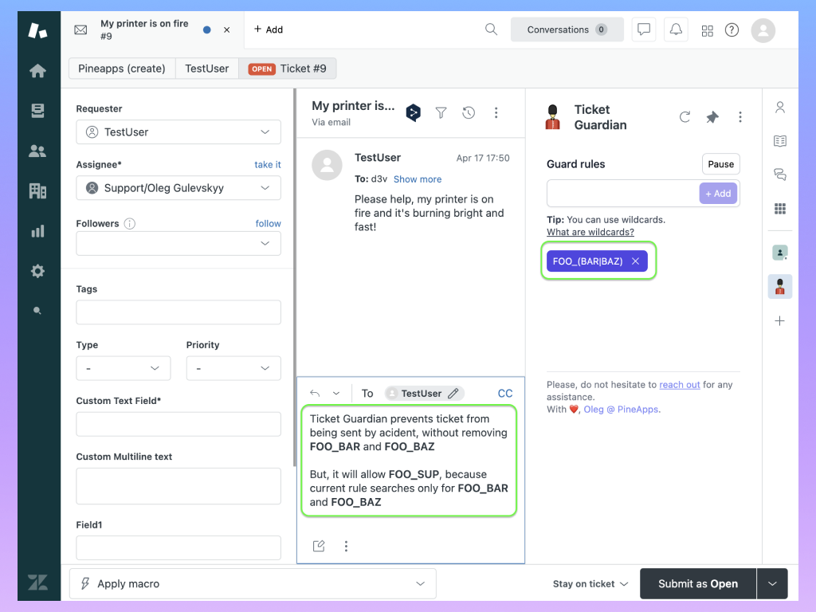Viewport: 816px width, 612px height.
Task: Click the reach out link
Action: coord(680,385)
